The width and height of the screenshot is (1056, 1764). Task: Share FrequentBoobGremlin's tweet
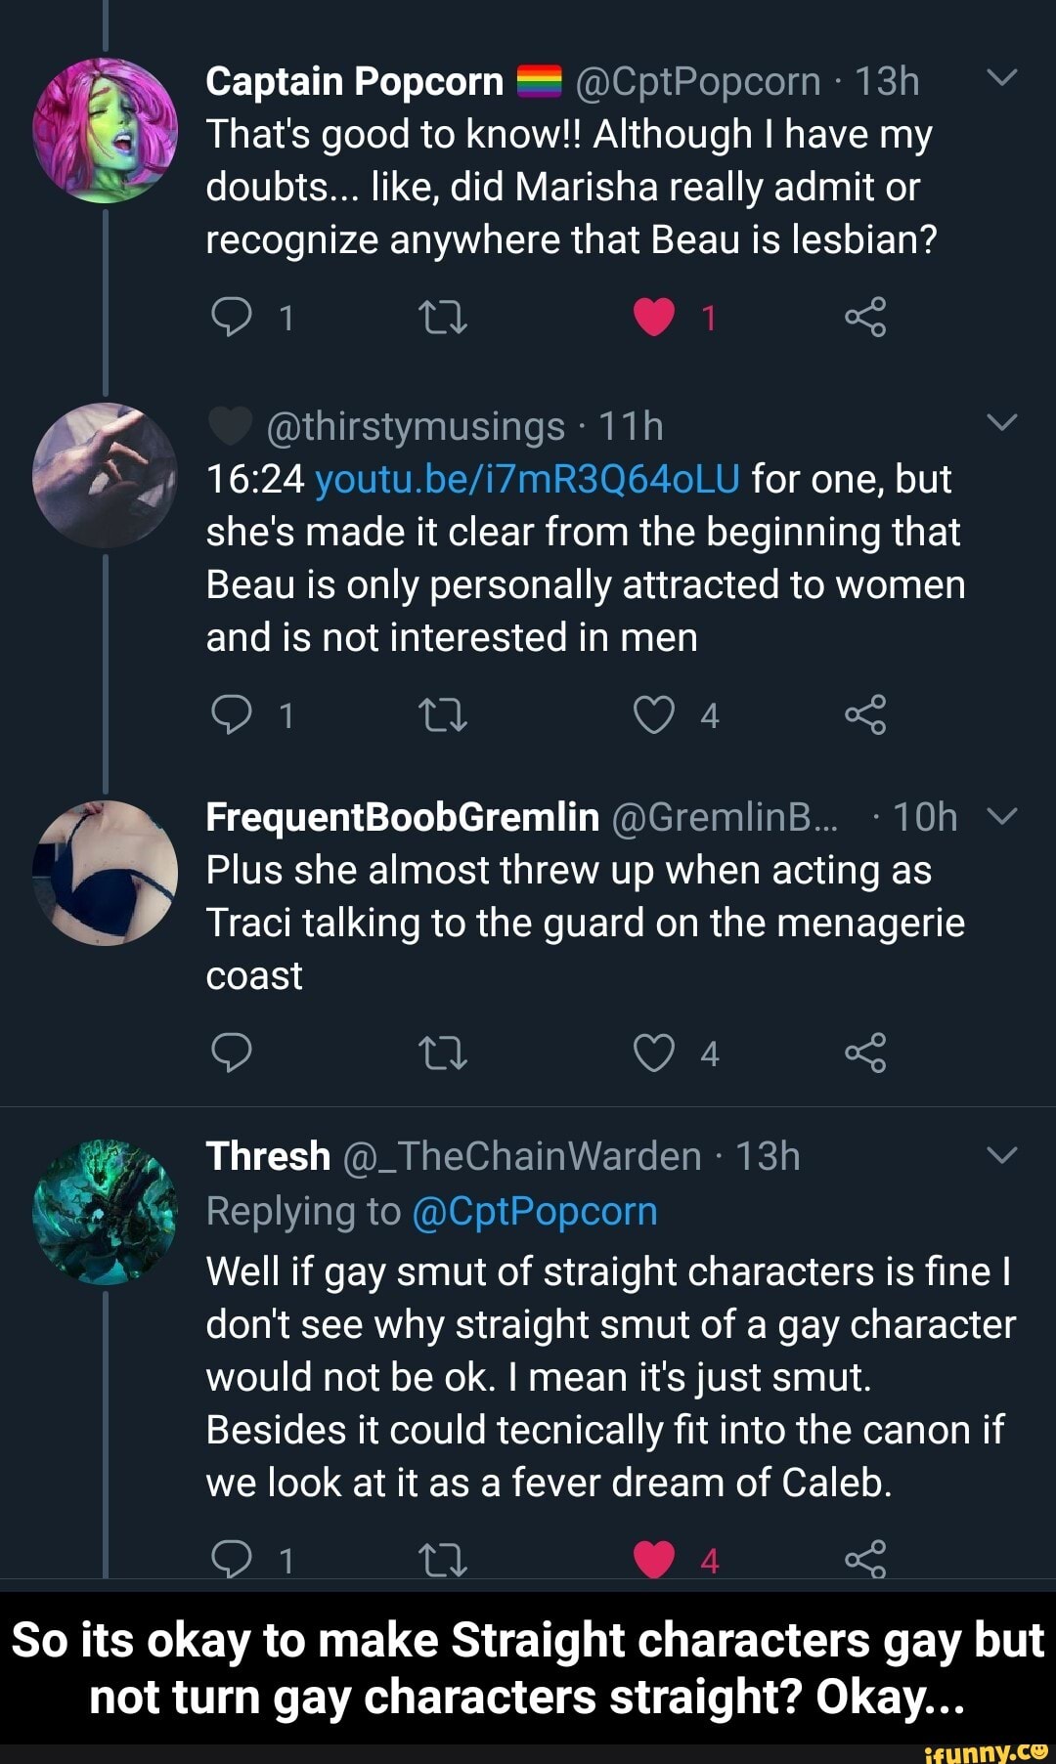(x=865, y=1053)
